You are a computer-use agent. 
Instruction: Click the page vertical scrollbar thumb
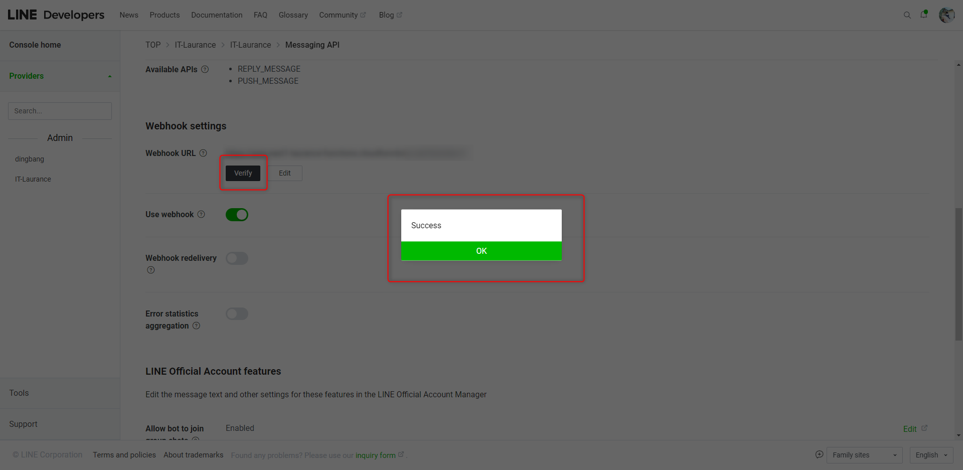click(958, 274)
